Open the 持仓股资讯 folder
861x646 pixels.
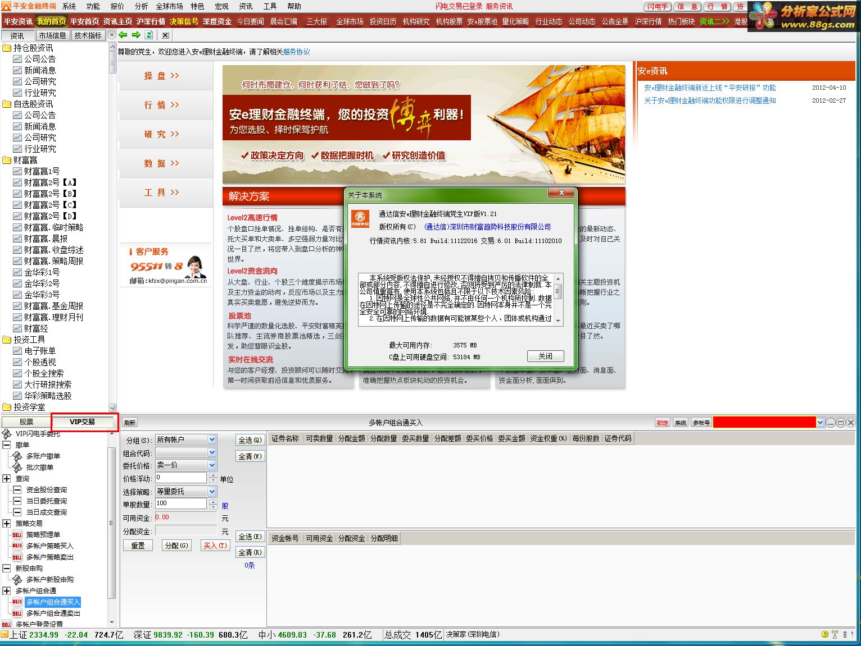[28, 48]
